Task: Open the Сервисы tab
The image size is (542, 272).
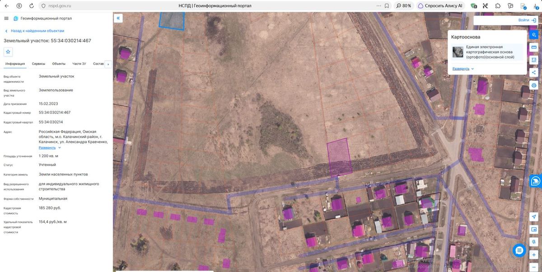Action: coord(38,64)
